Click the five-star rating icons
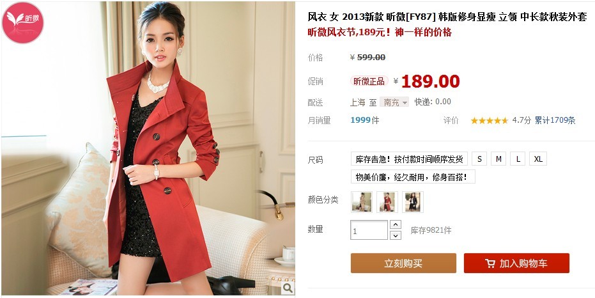The image size is (595, 298). [489, 121]
